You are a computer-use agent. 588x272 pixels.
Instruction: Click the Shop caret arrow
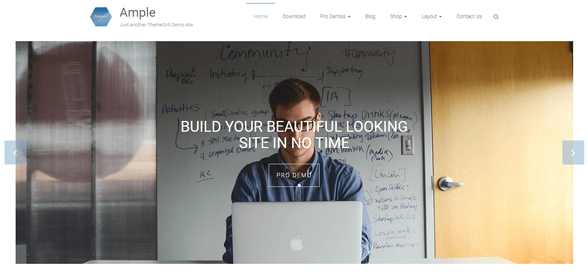pyautogui.click(x=406, y=17)
